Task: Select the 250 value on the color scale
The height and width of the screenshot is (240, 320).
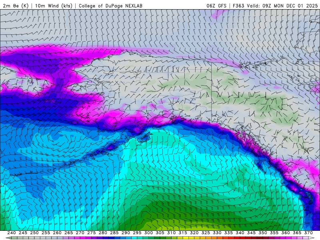Action: (x=34, y=233)
